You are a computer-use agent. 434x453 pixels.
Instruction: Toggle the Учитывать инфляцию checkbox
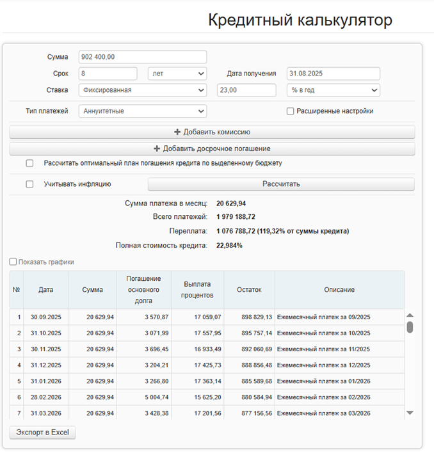tap(29, 184)
